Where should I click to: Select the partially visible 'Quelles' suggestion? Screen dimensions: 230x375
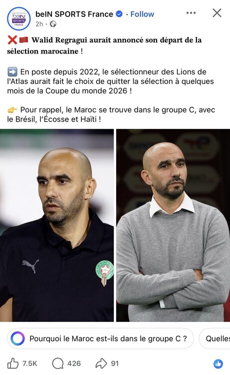pos(215,338)
